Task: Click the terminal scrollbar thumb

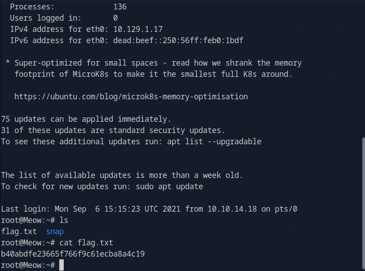Action: 362,203
